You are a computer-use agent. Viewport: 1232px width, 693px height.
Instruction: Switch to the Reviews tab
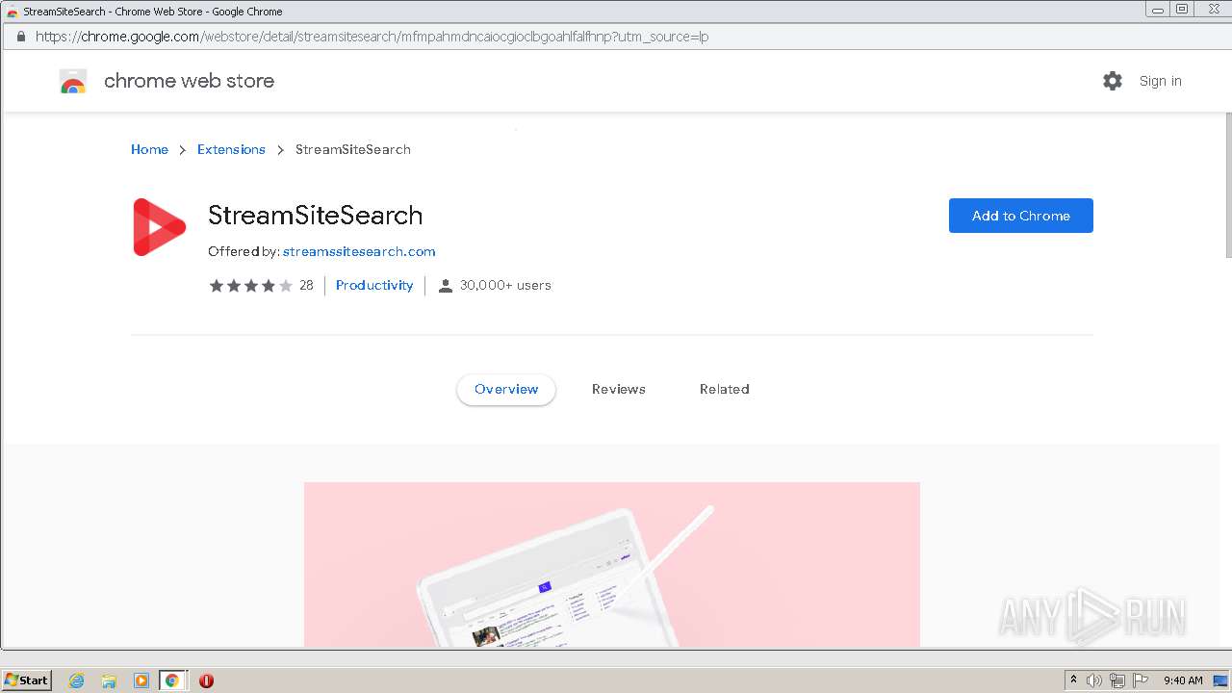coord(619,390)
